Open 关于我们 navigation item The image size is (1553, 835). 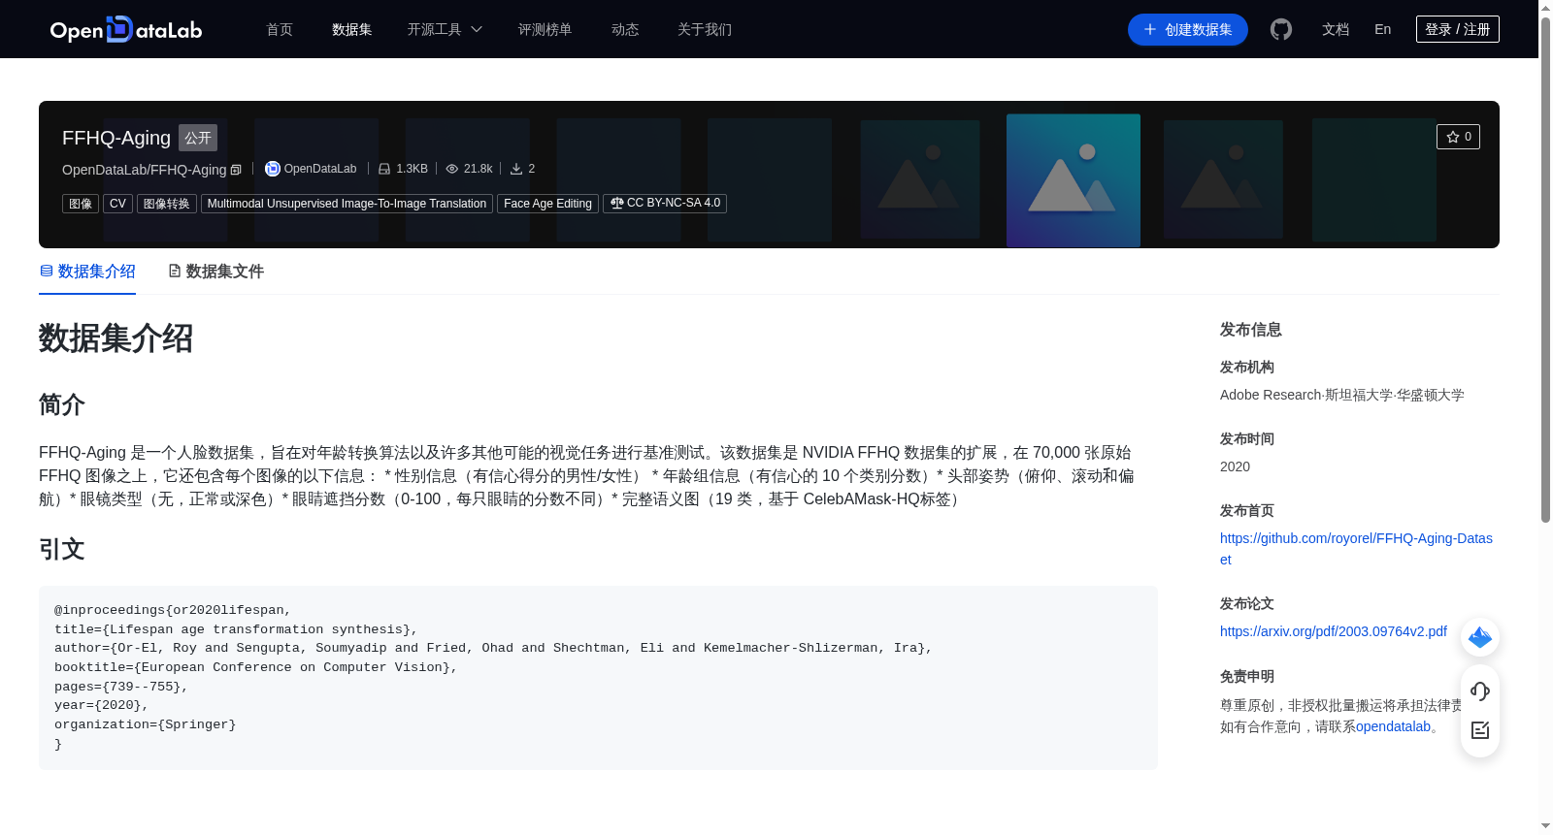click(x=705, y=29)
